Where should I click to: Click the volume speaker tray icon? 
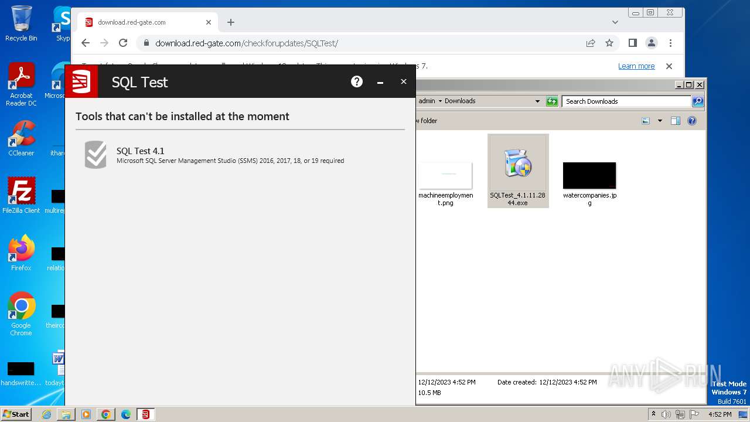click(666, 414)
